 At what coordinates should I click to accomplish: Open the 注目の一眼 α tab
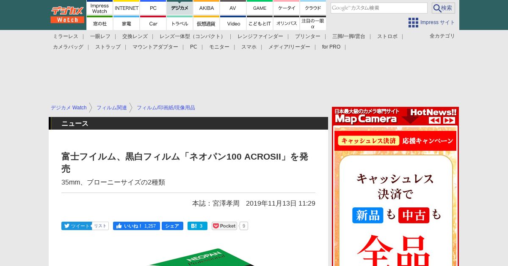coord(313,23)
